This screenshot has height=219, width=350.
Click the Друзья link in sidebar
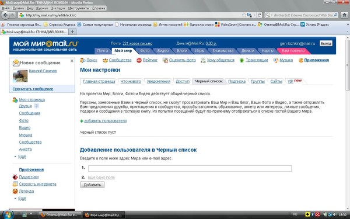[25, 106]
